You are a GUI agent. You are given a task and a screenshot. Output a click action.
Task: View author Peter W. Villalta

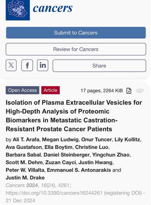pyautogui.click(x=25, y=170)
